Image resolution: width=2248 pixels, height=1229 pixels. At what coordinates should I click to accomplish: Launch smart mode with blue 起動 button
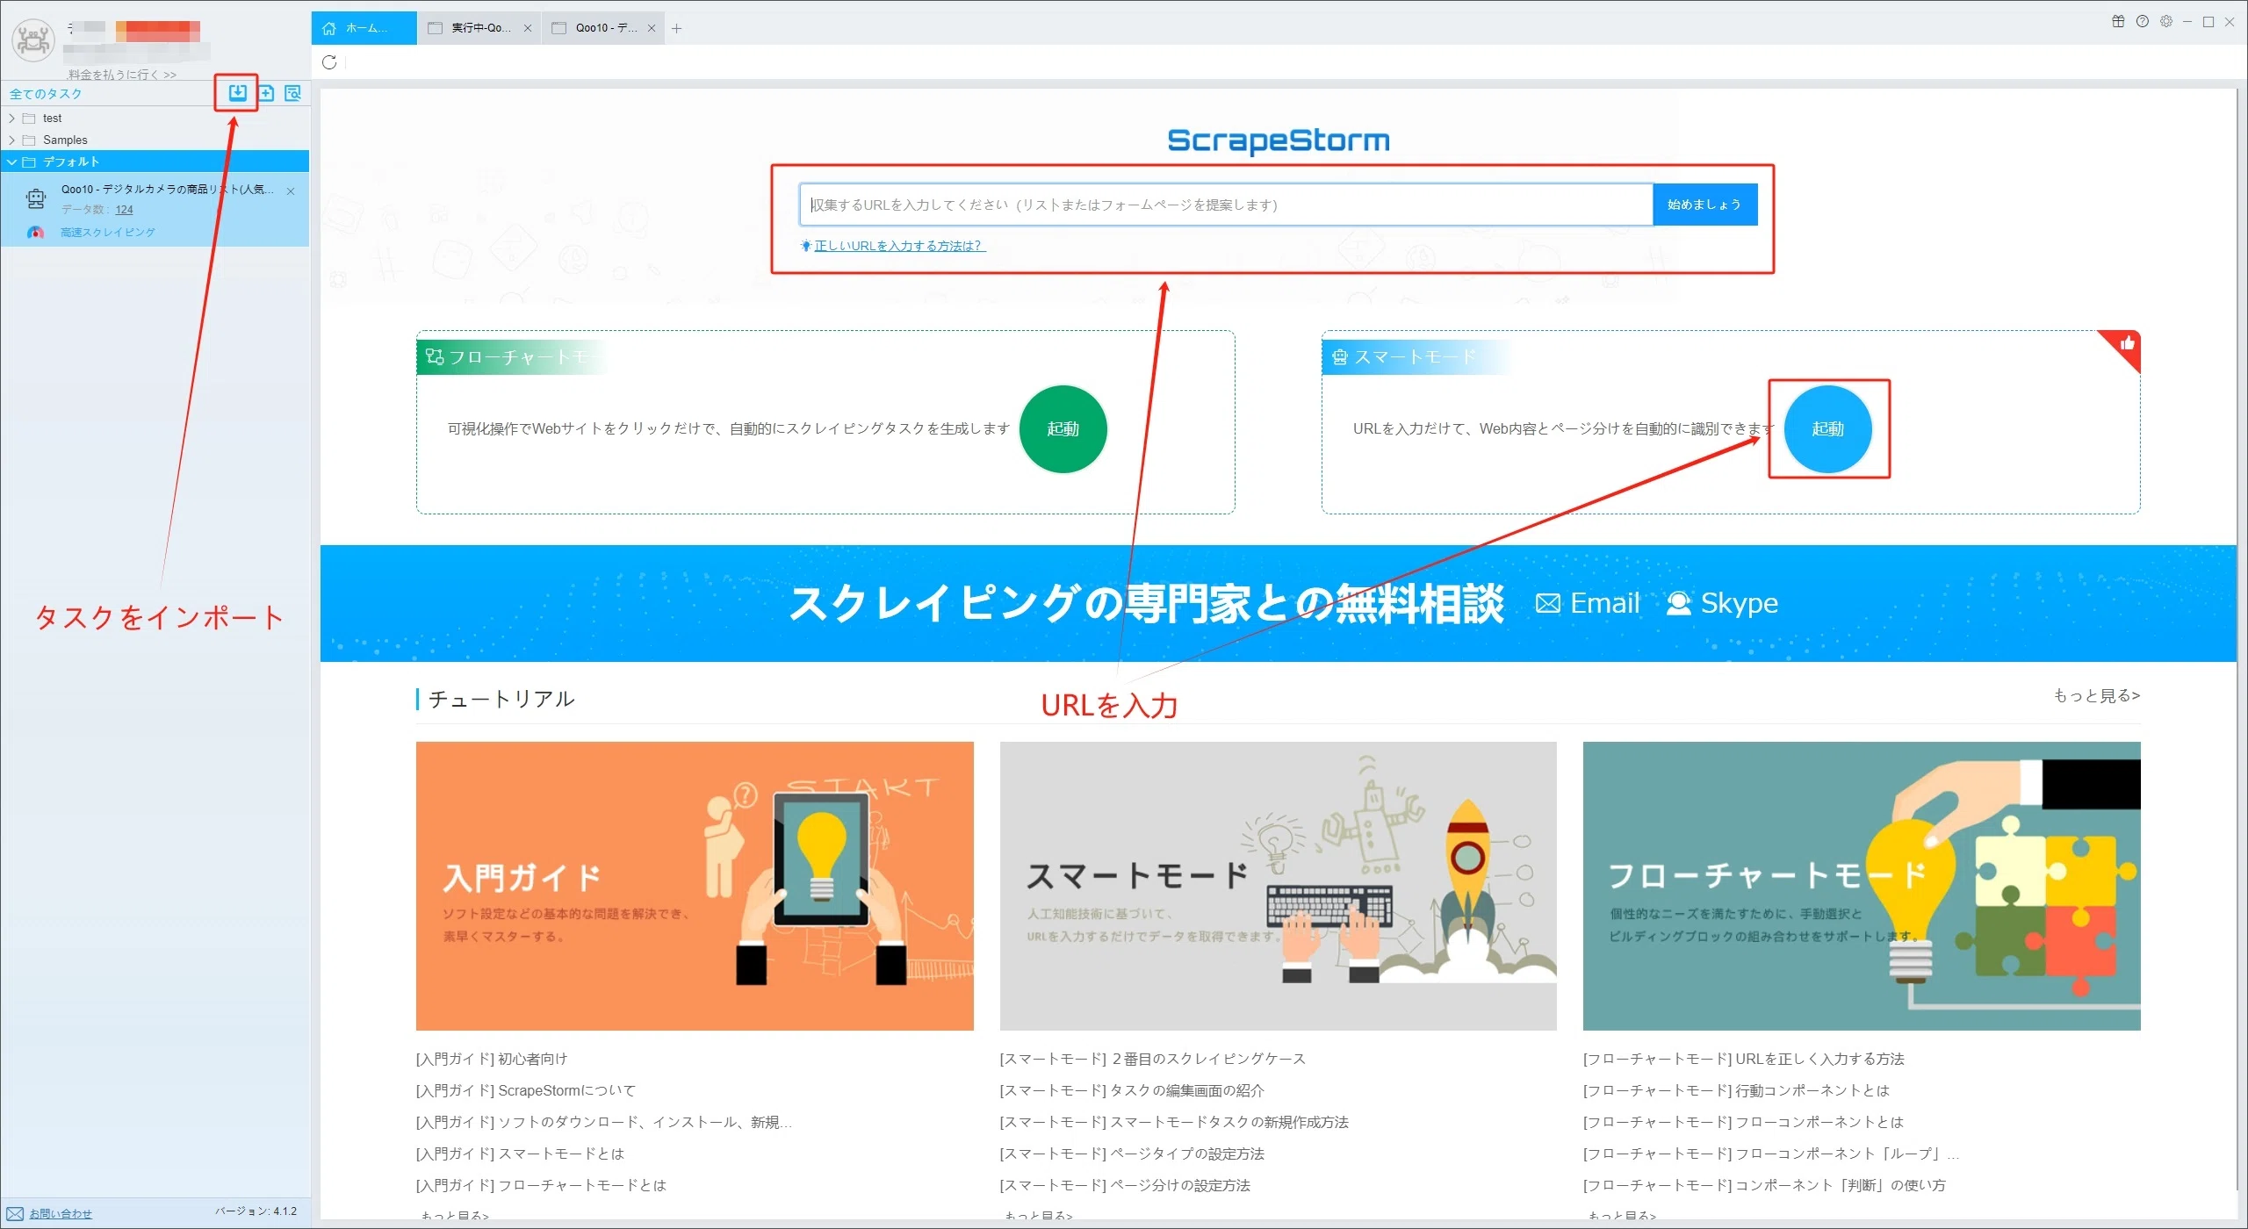click(1827, 429)
